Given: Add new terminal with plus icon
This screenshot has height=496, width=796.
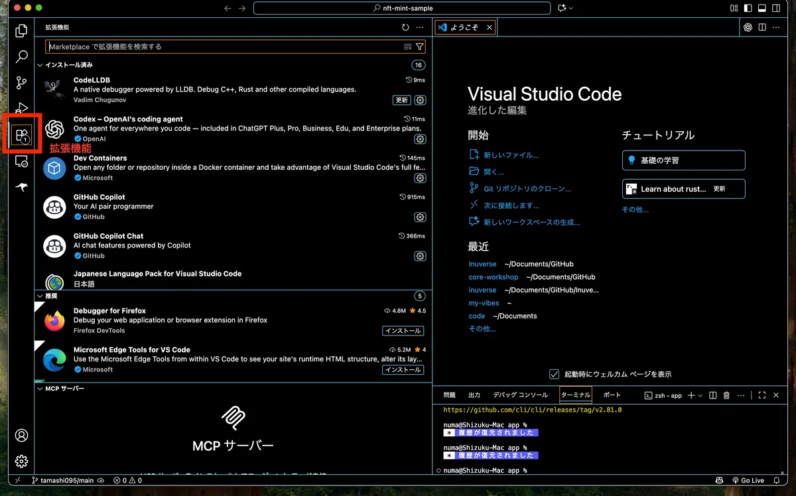Looking at the screenshot, I should point(691,395).
